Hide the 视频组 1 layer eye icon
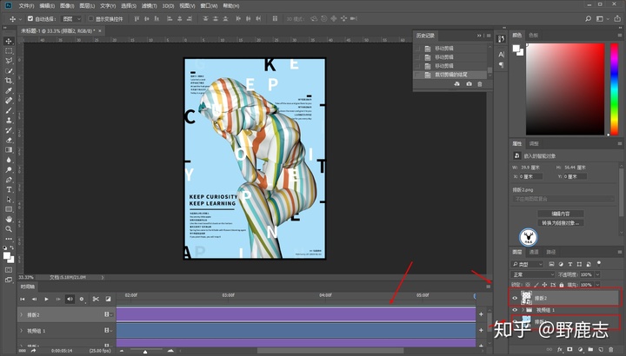 pos(515,310)
